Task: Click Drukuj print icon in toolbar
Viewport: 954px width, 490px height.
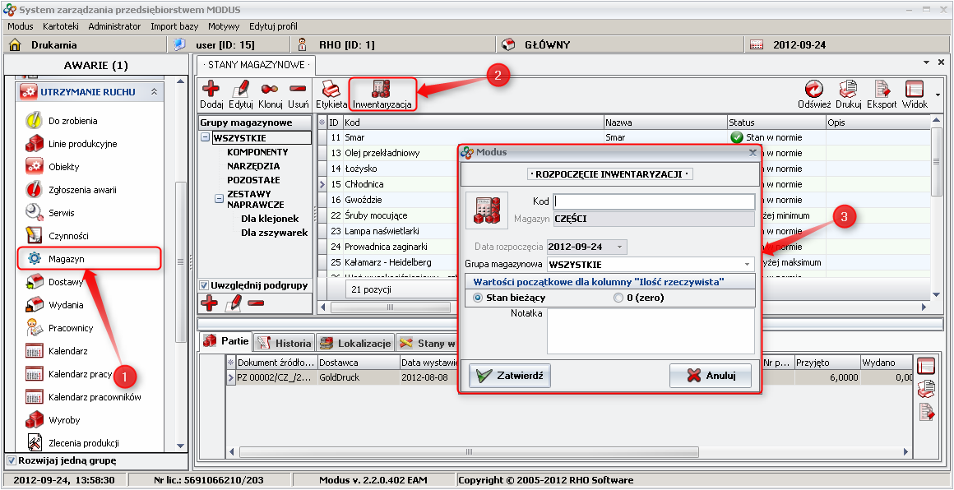Action: point(847,90)
